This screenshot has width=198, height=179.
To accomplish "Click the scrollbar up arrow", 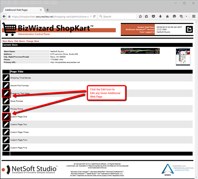I will pyautogui.click(x=196, y=22).
